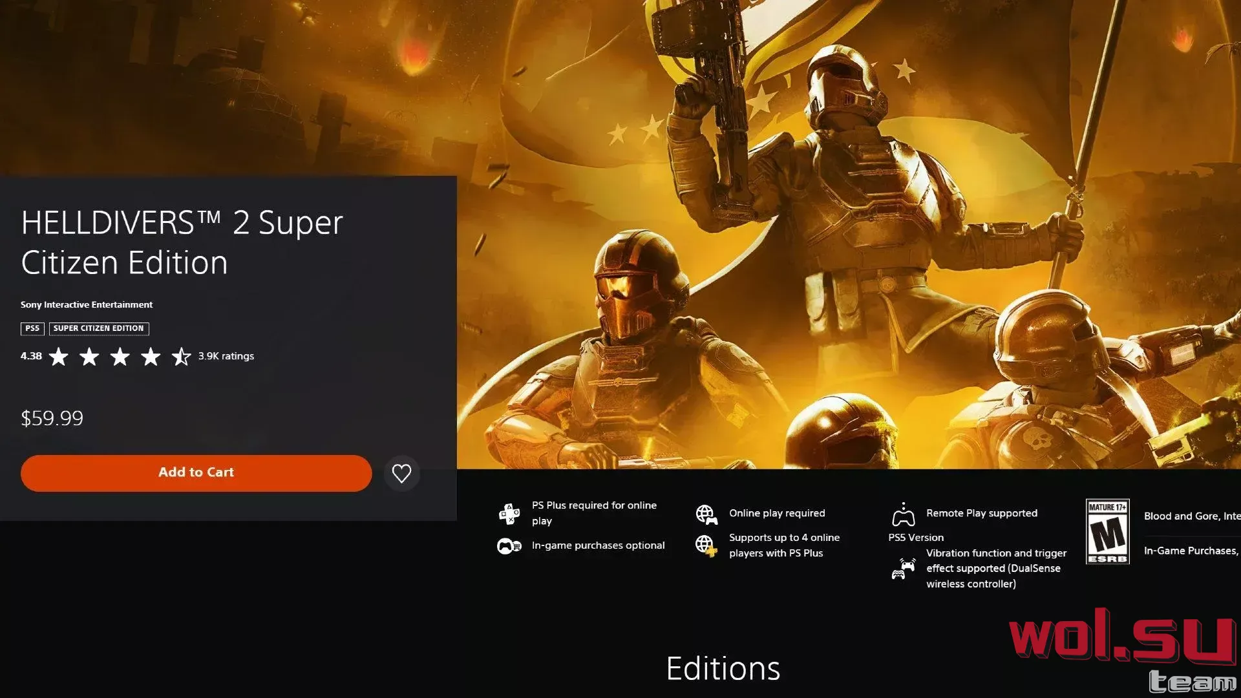The width and height of the screenshot is (1241, 698).
Task: Click the Helldivers hero artwork banner
Action: point(849,234)
